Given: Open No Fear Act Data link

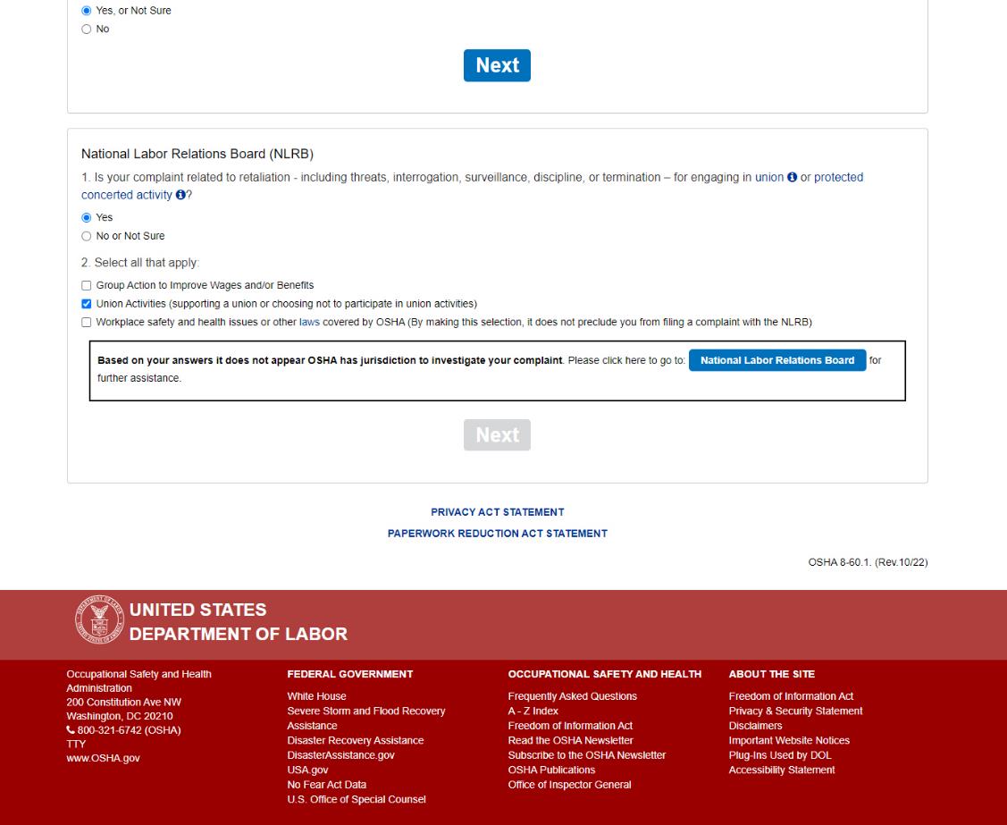Looking at the screenshot, I should point(326,785).
